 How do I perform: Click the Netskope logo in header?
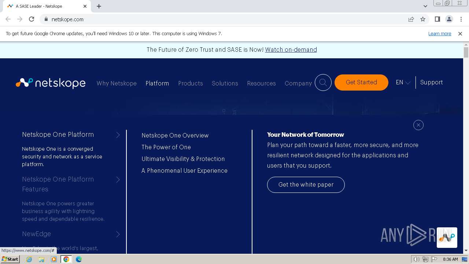pyautogui.click(x=51, y=83)
